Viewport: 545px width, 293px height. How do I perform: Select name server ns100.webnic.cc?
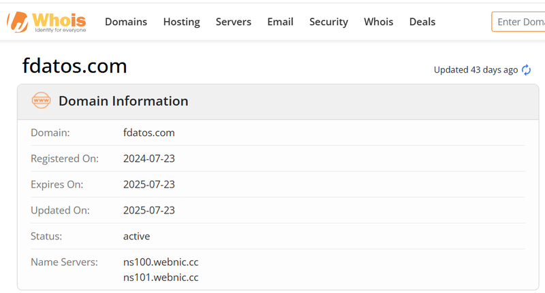161,262
